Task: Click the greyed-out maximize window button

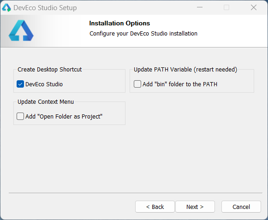Action: tap(226, 7)
